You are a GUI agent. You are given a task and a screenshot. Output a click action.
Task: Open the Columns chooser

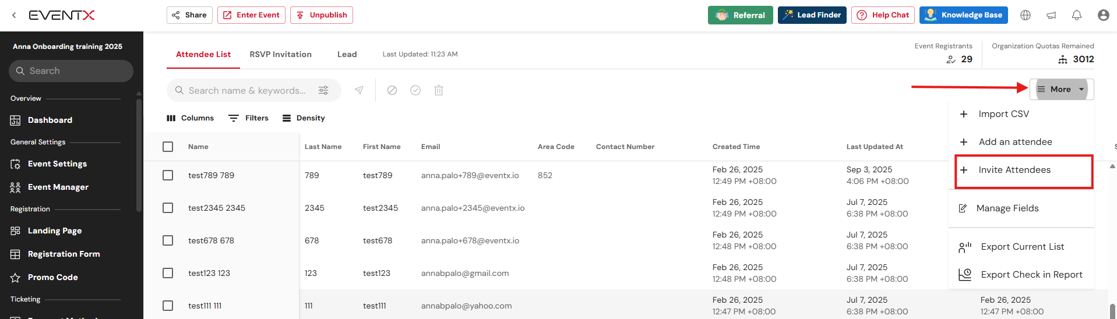pyautogui.click(x=191, y=118)
